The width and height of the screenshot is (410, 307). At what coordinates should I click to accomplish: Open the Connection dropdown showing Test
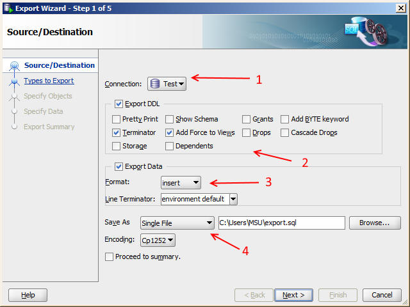[x=167, y=84]
